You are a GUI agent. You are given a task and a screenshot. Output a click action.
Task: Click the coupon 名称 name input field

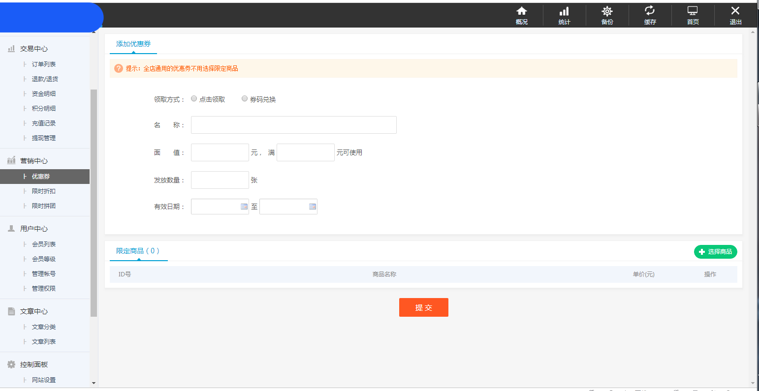[293, 124]
